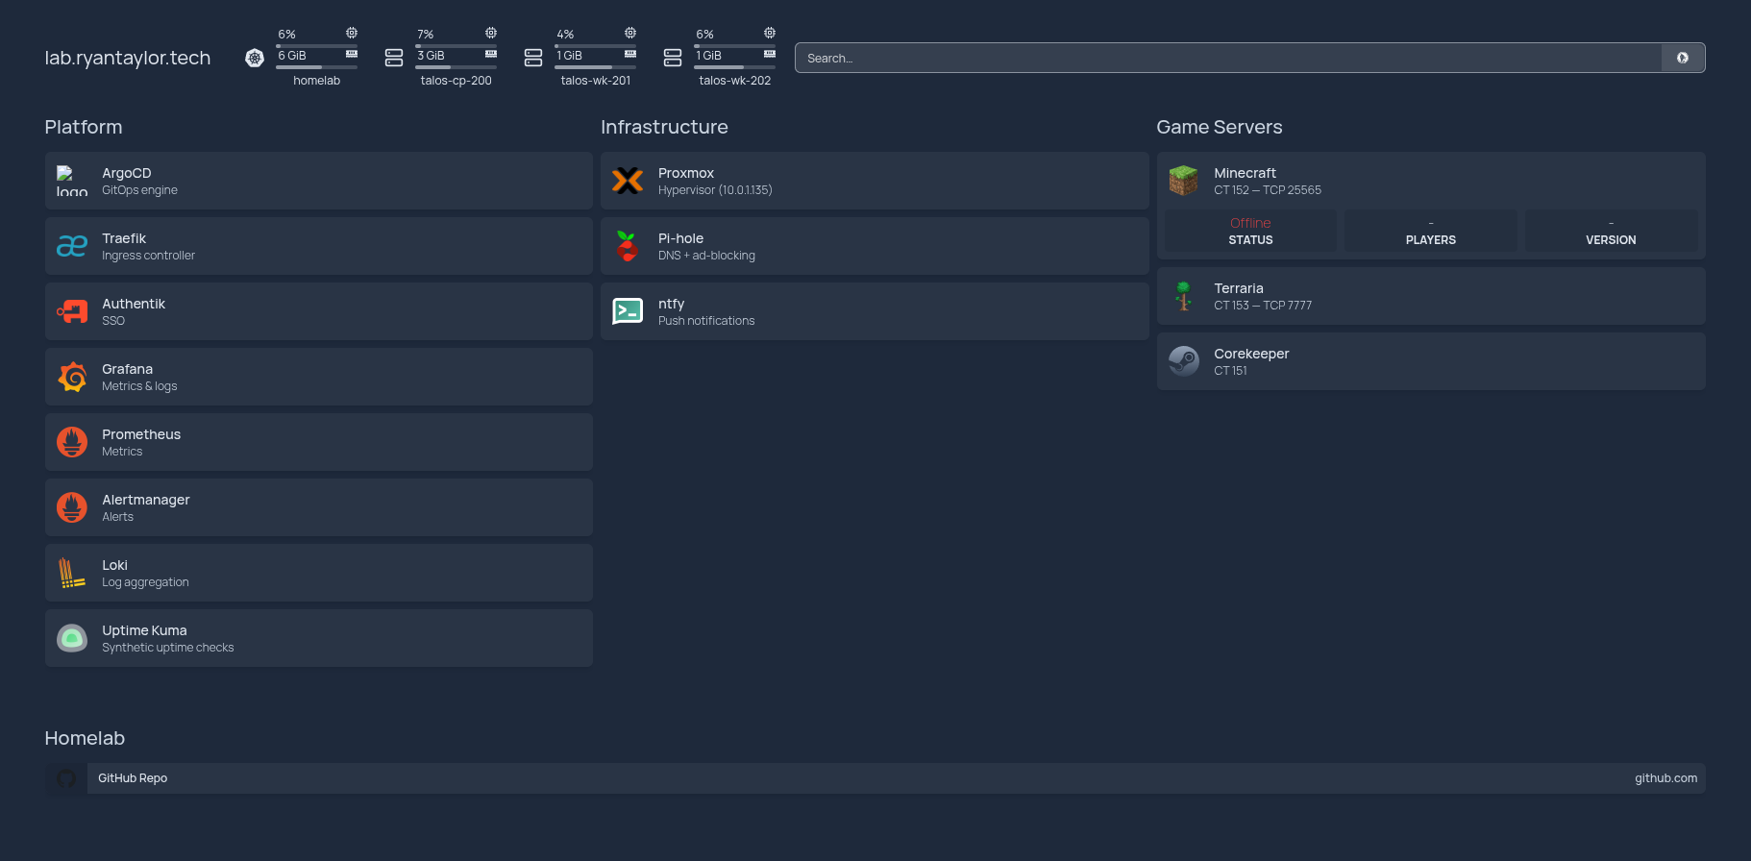Click the Pi-hole raspberry logo icon

628,246
